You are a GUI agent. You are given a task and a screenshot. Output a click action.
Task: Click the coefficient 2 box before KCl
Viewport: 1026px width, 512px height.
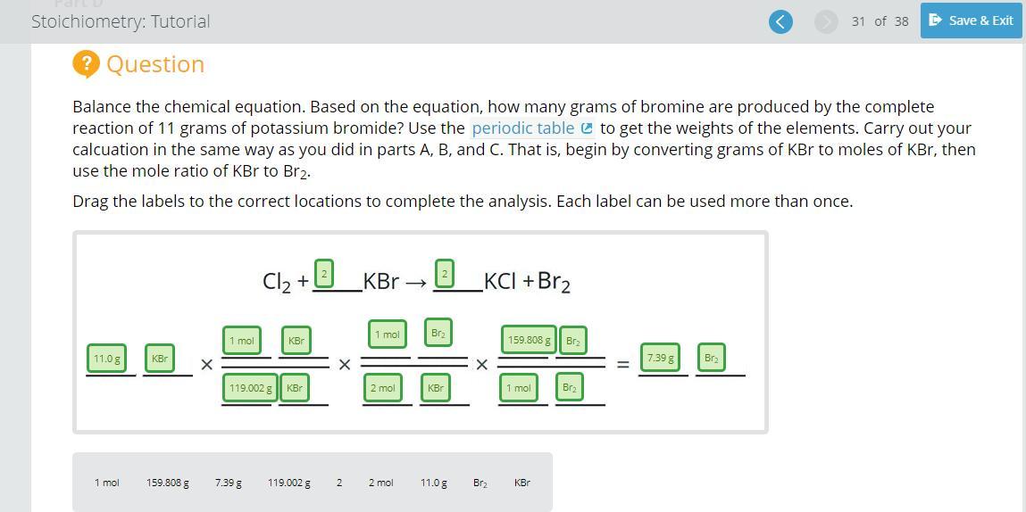pyautogui.click(x=445, y=273)
